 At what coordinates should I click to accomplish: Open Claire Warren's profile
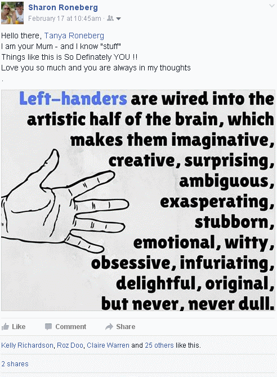click(x=108, y=345)
